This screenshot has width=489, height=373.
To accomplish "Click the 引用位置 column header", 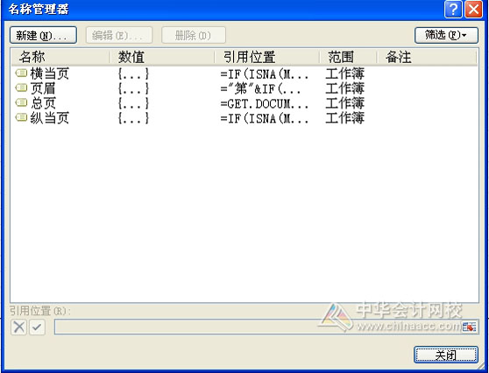I will pos(267,57).
